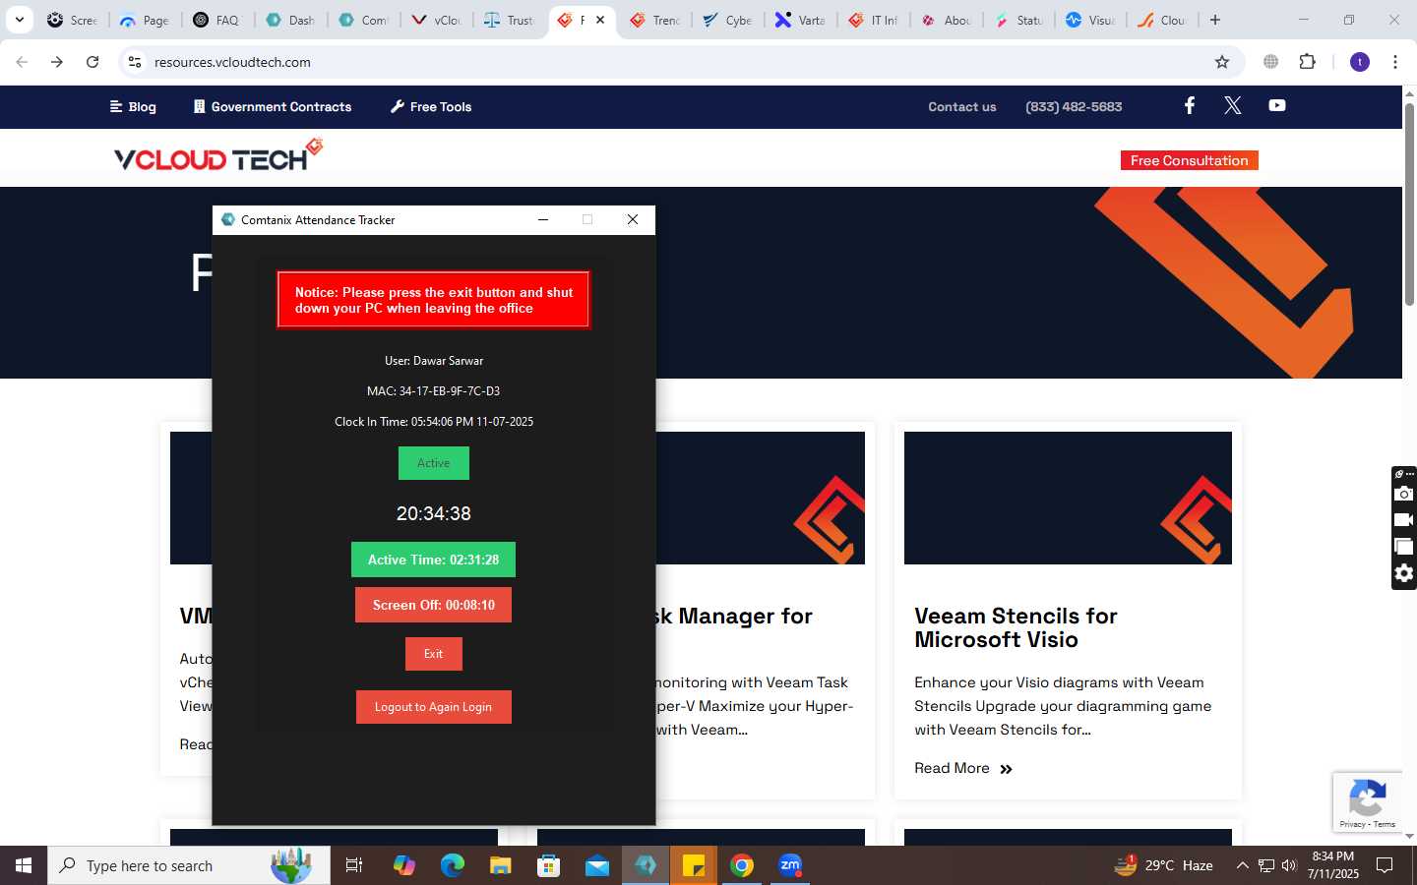Viewport: 1417px width, 885px height.
Task: Switch to the Page tab
Action: pyautogui.click(x=145, y=20)
